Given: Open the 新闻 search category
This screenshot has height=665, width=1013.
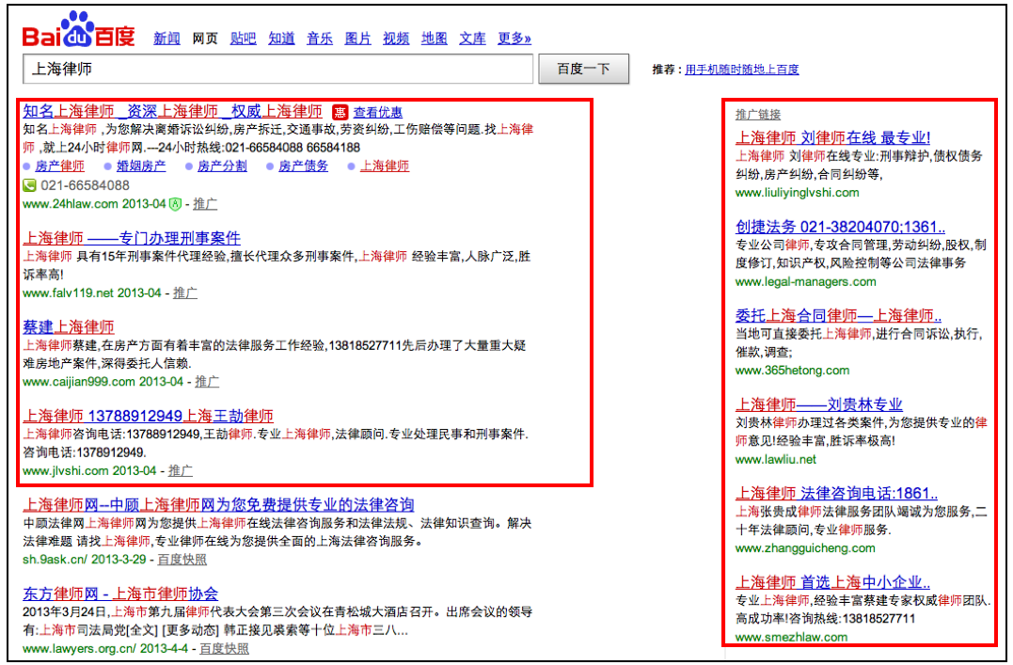Looking at the screenshot, I should coord(166,39).
